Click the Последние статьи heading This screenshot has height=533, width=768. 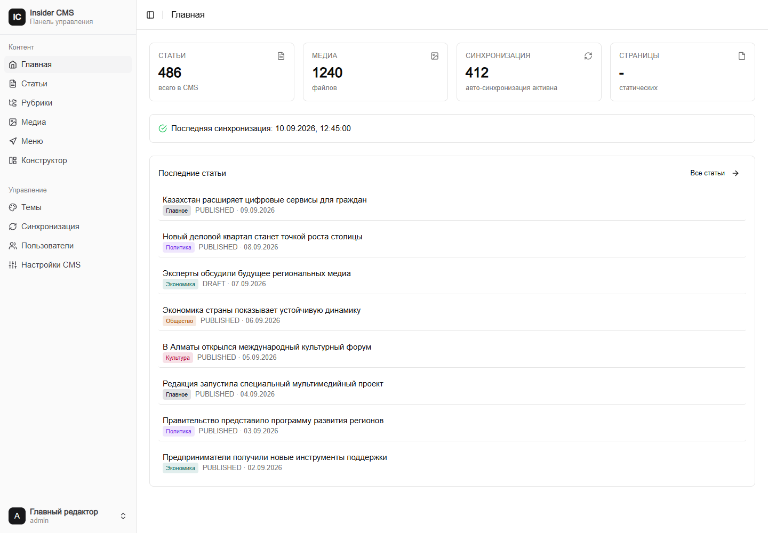192,173
